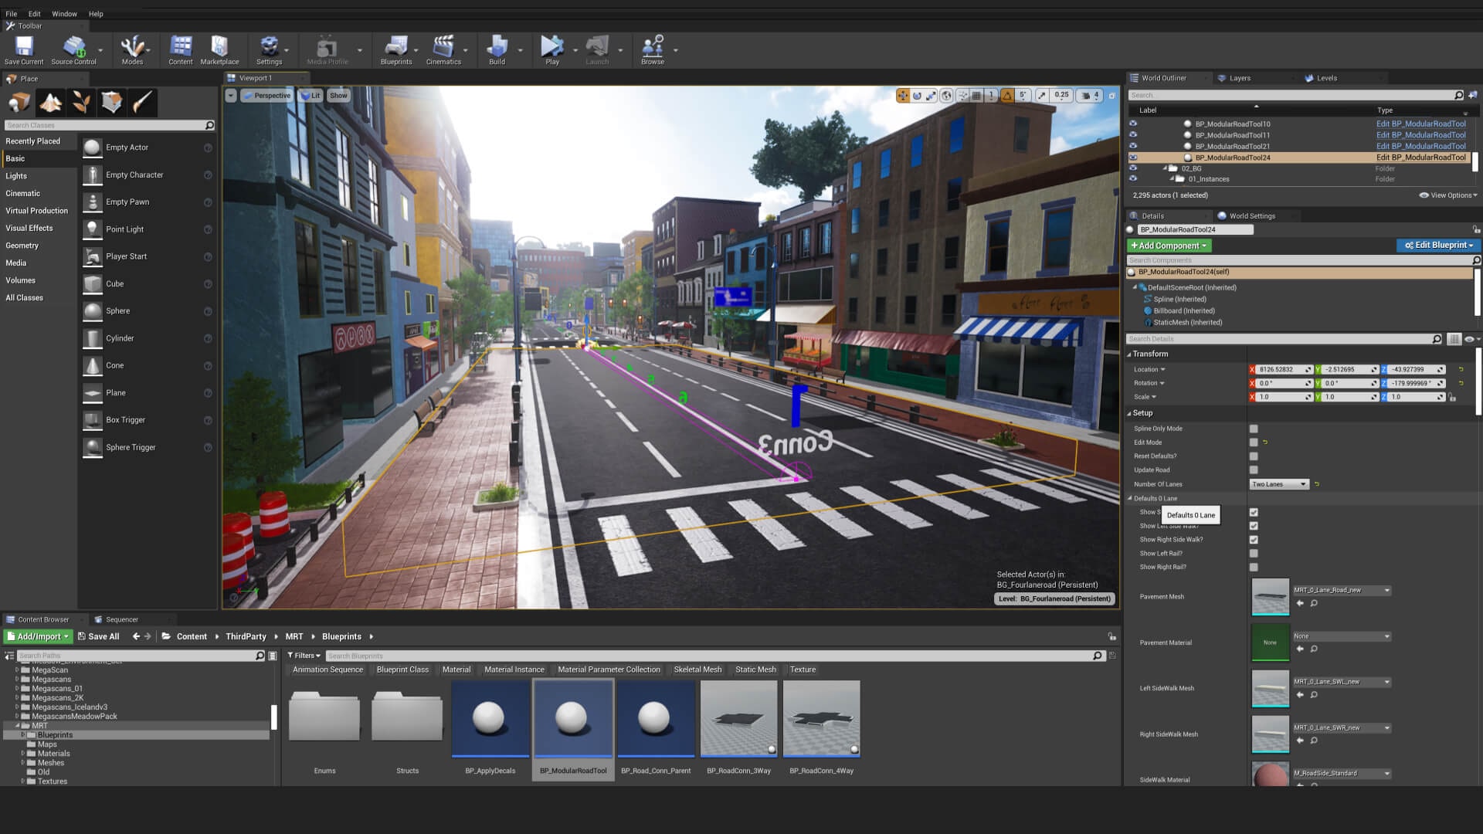Select the BP_RoadConn_4Way asset thumbnail
This screenshot has height=834, width=1483.
(821, 719)
